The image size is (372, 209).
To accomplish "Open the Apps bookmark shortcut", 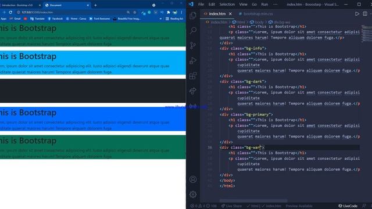I will click(3, 19).
